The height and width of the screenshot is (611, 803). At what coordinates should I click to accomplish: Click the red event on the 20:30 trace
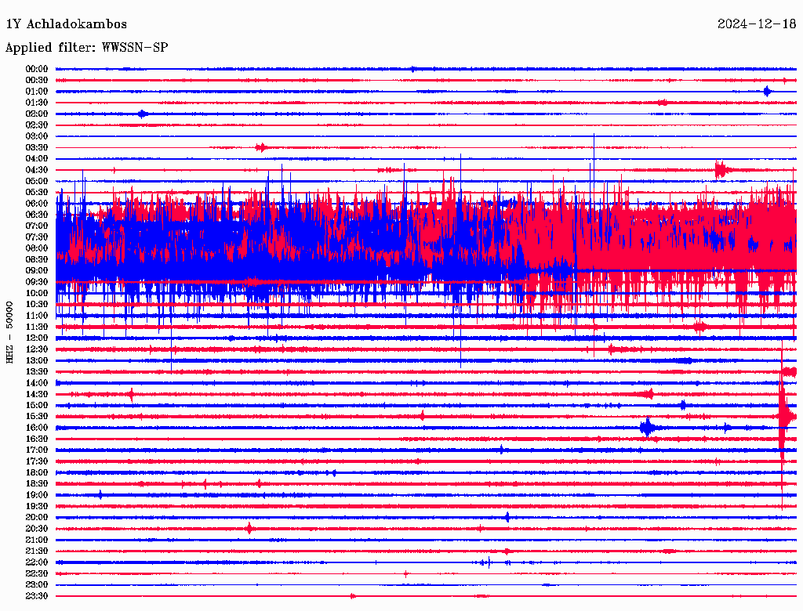point(249,529)
